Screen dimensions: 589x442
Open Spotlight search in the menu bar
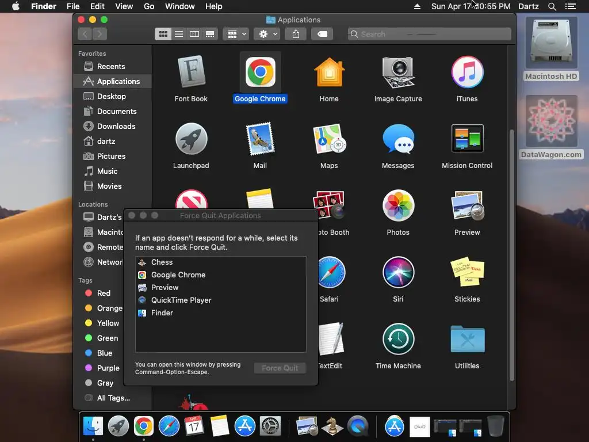pos(552,6)
